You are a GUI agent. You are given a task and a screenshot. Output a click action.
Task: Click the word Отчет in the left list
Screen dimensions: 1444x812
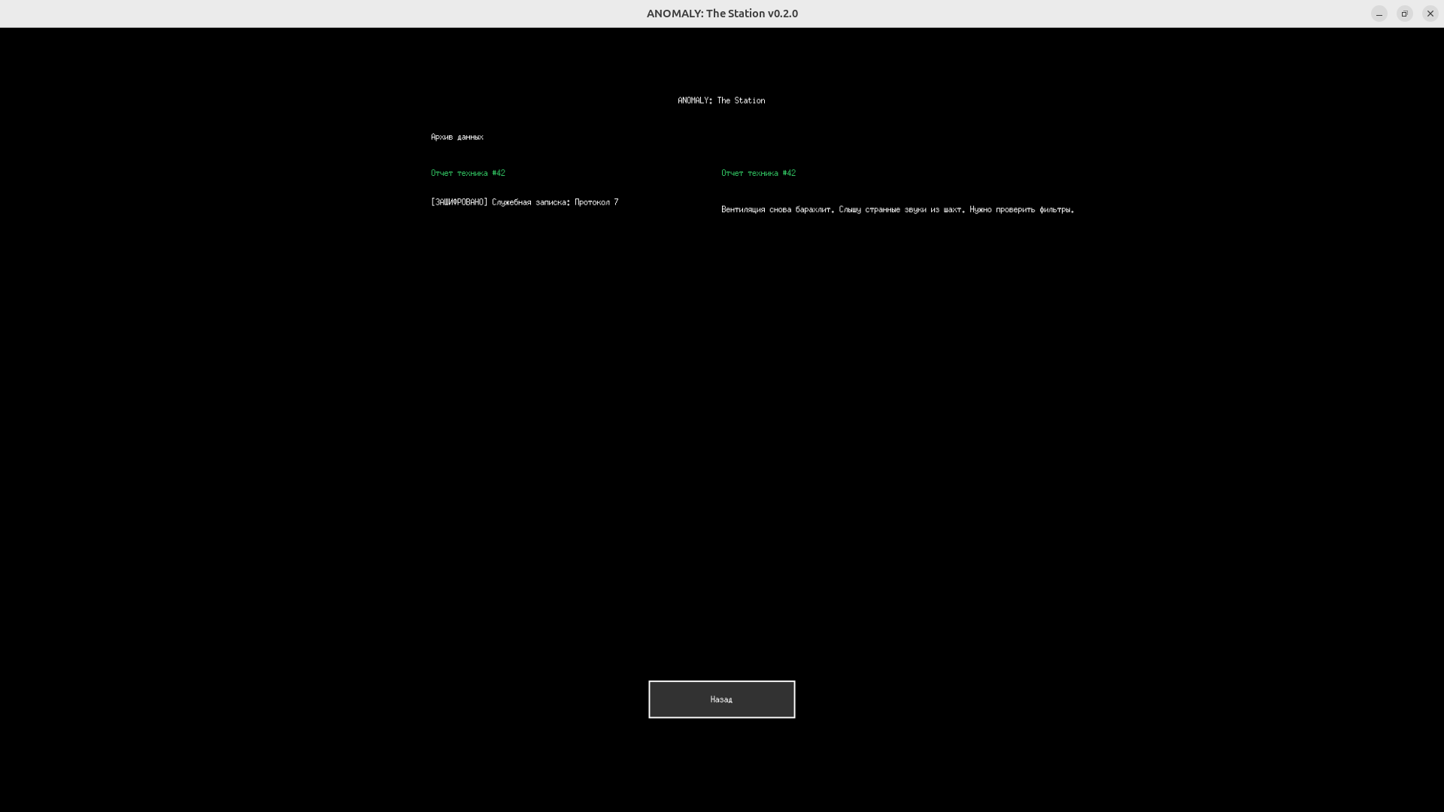[441, 173]
